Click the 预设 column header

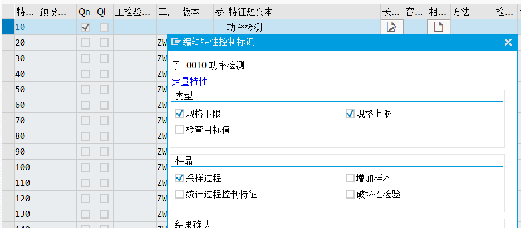coord(57,12)
